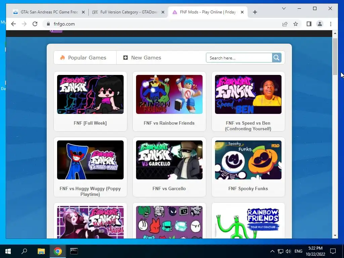Click the page scrollbar up arrow
344x258 pixels.
click(335, 33)
